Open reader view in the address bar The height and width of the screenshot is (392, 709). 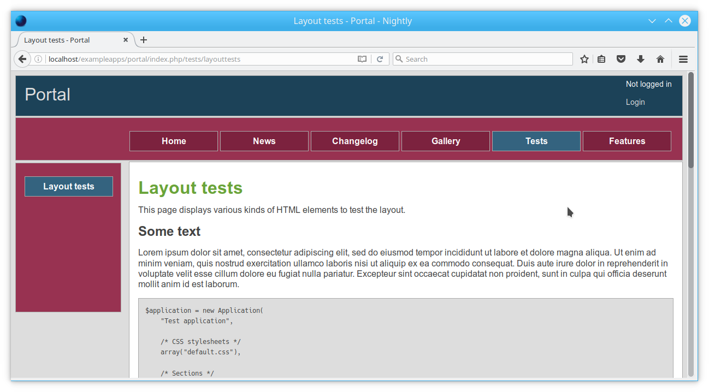[x=362, y=59]
